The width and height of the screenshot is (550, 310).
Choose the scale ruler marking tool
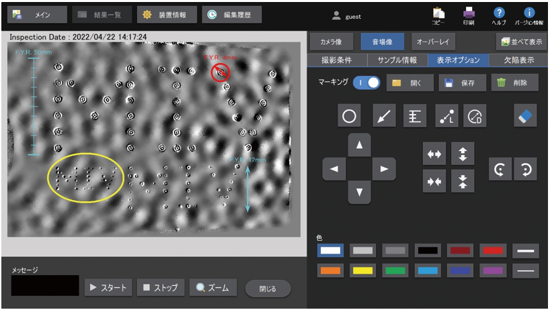pyautogui.click(x=414, y=116)
